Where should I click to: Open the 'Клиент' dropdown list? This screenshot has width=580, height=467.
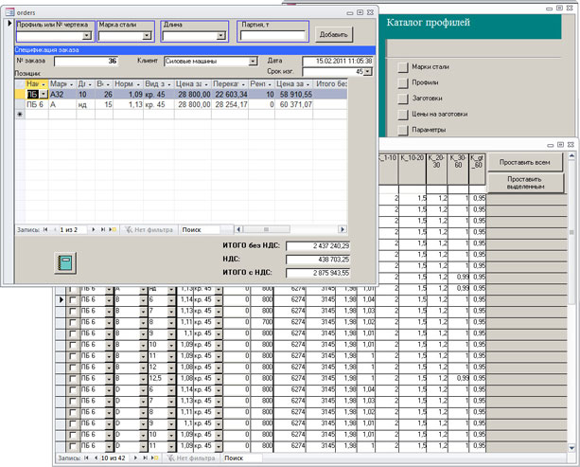pyautogui.click(x=254, y=61)
